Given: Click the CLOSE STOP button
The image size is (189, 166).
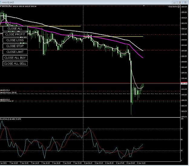Looking at the screenshot, I should point(15,46).
